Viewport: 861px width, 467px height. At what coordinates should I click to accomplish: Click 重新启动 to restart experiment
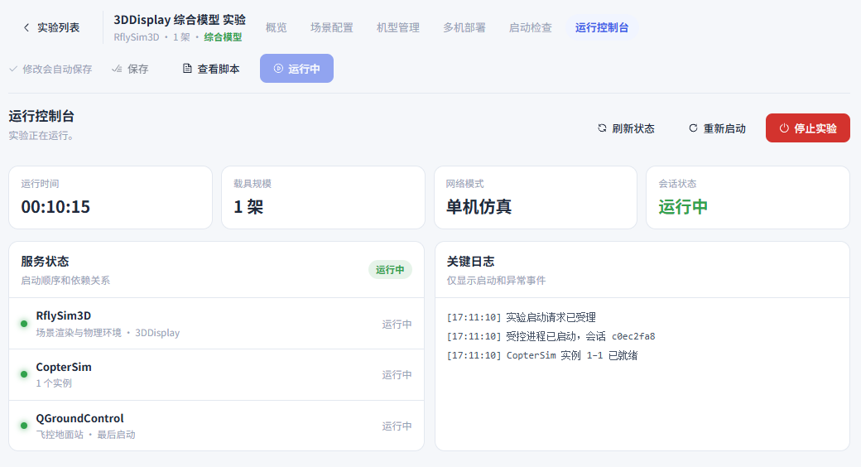pos(717,128)
